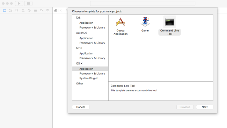Select Framework & Library under watchOS
Screen dimensions: 227x128
click(92, 43)
